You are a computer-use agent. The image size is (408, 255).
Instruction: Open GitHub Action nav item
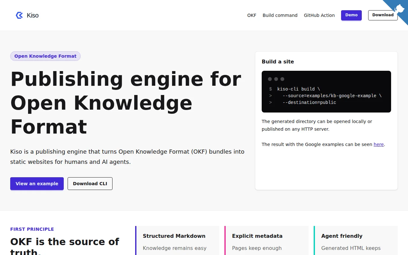pos(319,15)
